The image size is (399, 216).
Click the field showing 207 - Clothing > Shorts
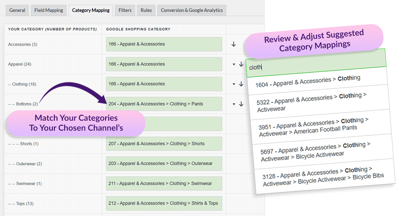[164, 144]
